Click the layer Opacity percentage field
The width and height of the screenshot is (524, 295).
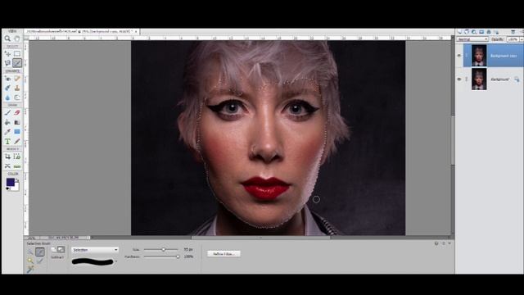tap(513, 39)
